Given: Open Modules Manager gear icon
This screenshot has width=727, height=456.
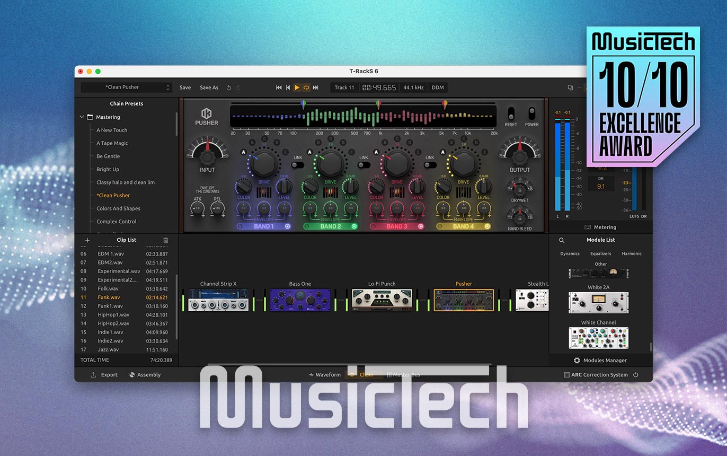Looking at the screenshot, I should (577, 361).
